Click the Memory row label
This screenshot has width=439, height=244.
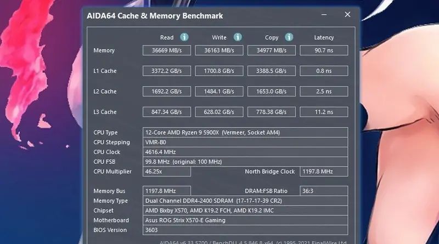click(104, 50)
